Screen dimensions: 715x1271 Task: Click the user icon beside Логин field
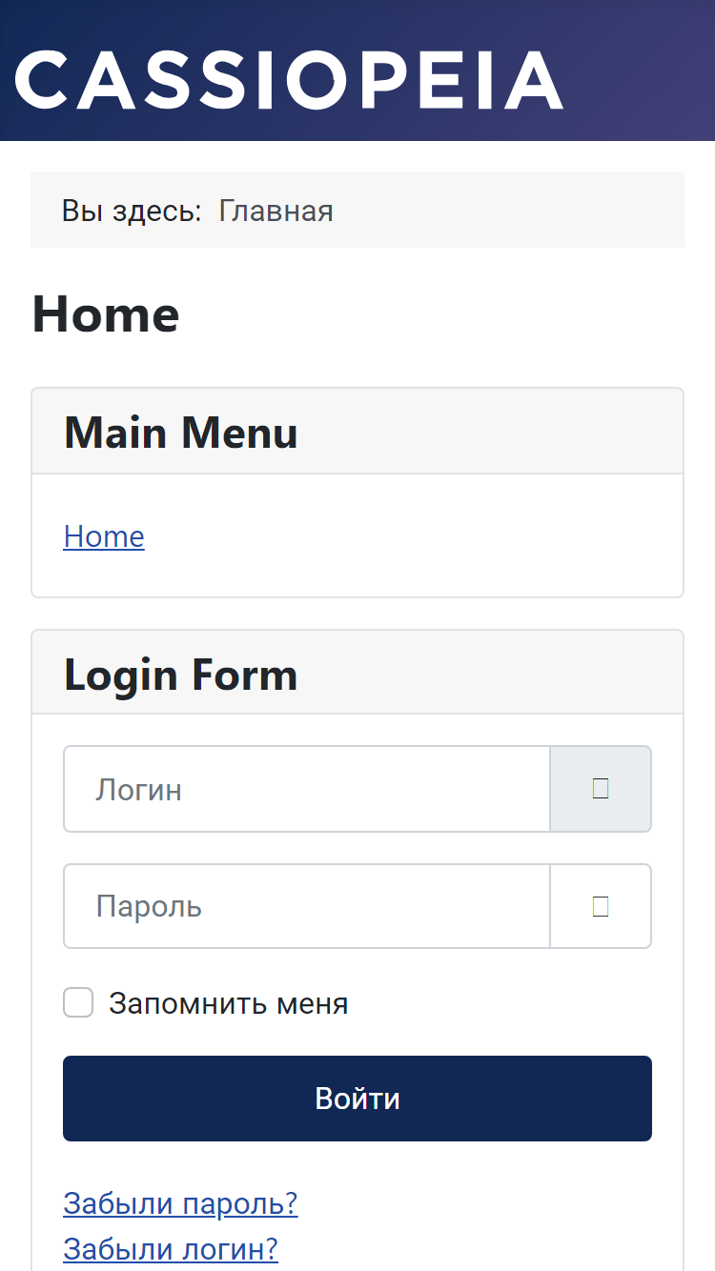point(601,789)
